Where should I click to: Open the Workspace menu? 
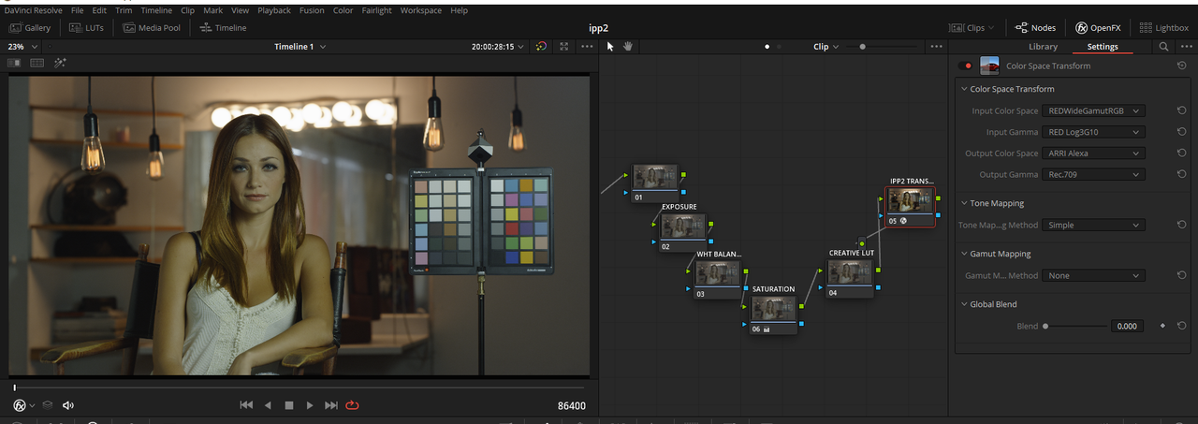(x=421, y=10)
